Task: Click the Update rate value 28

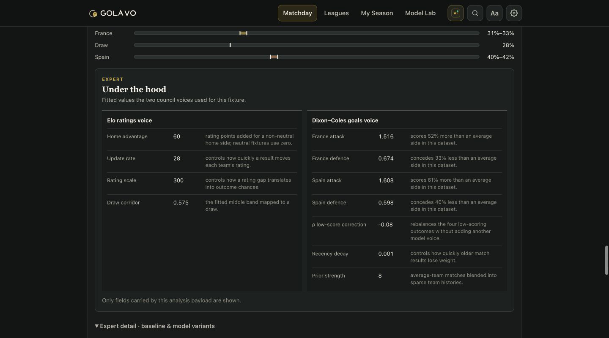Action: 177,158
